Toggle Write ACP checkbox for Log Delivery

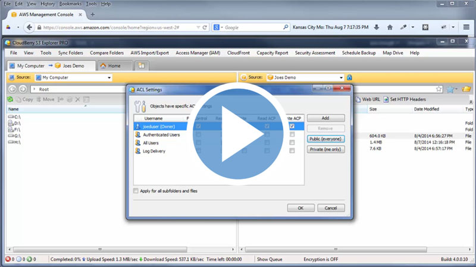coord(292,151)
